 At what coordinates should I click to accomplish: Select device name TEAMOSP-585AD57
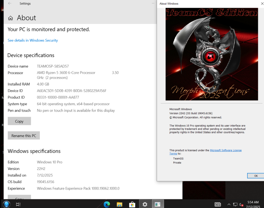[53, 66]
